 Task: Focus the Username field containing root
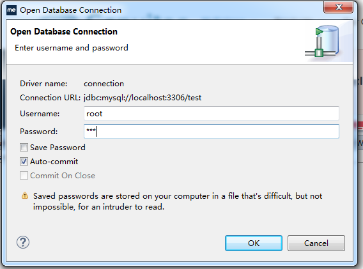[212, 114]
